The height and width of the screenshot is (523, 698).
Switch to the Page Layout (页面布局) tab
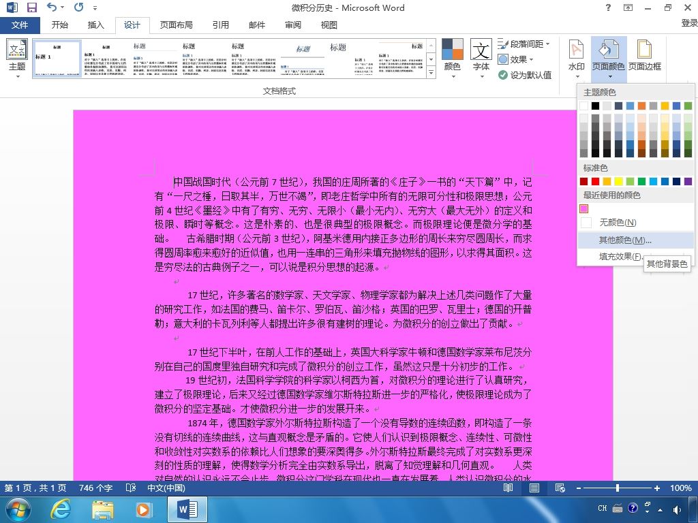tap(177, 25)
